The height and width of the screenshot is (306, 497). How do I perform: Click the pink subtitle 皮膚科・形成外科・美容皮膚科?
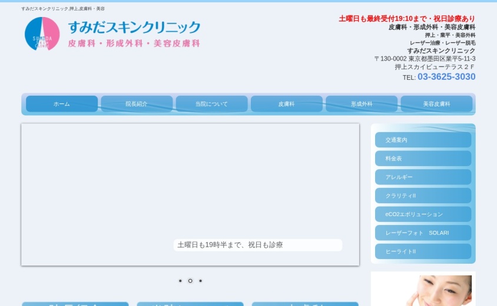click(134, 43)
